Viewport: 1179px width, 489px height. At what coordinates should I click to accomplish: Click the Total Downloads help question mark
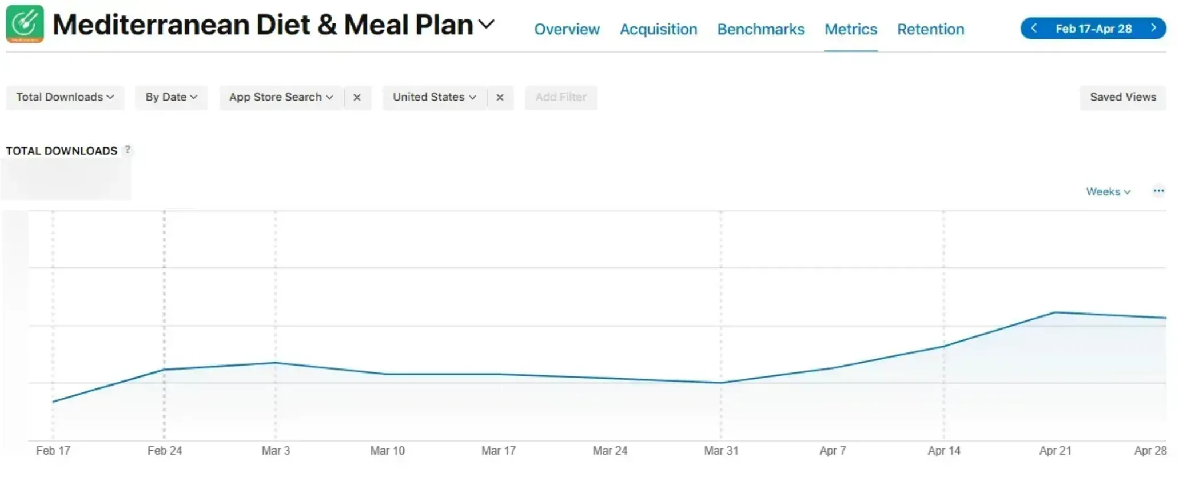click(128, 150)
